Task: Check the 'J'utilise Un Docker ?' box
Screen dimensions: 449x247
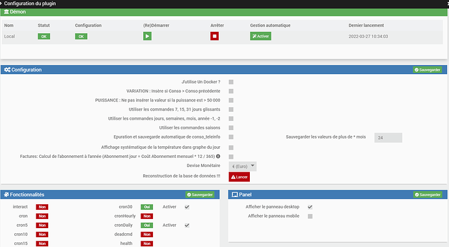Action: pos(231,82)
